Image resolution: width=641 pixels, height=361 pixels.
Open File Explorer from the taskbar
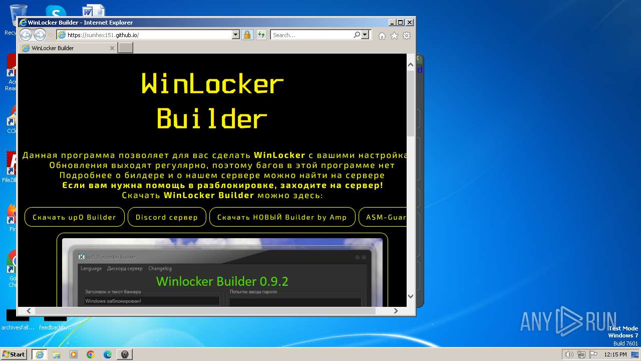[x=57, y=354]
